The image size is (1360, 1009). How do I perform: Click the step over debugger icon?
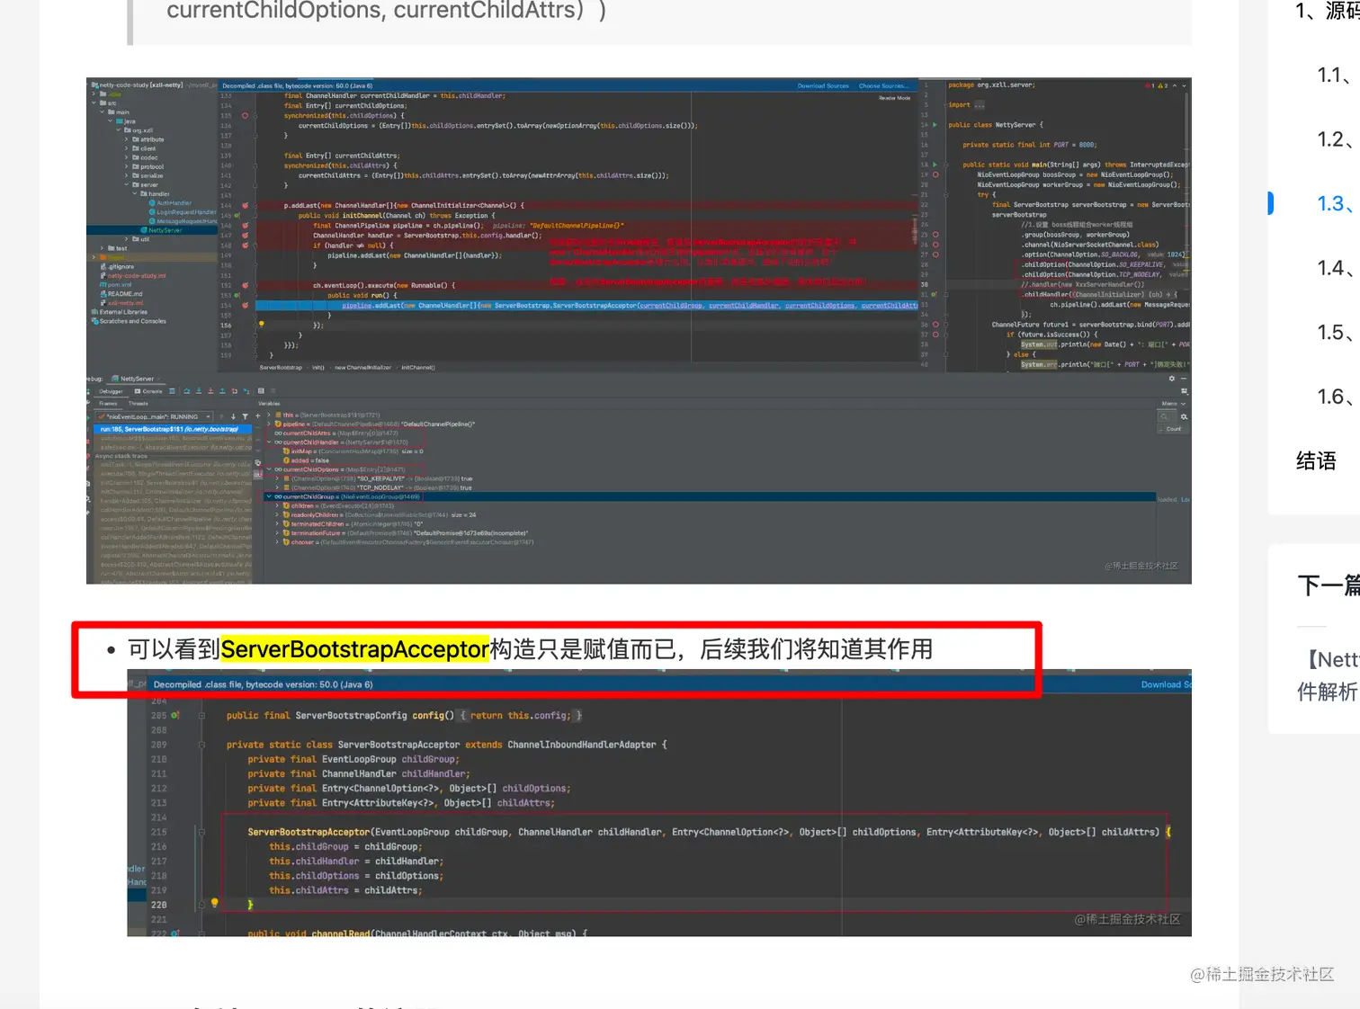pos(187,391)
